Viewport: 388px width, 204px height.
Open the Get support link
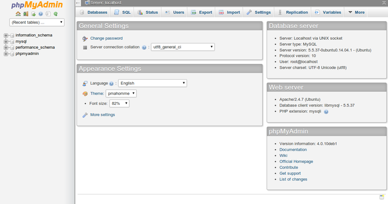(x=290, y=173)
